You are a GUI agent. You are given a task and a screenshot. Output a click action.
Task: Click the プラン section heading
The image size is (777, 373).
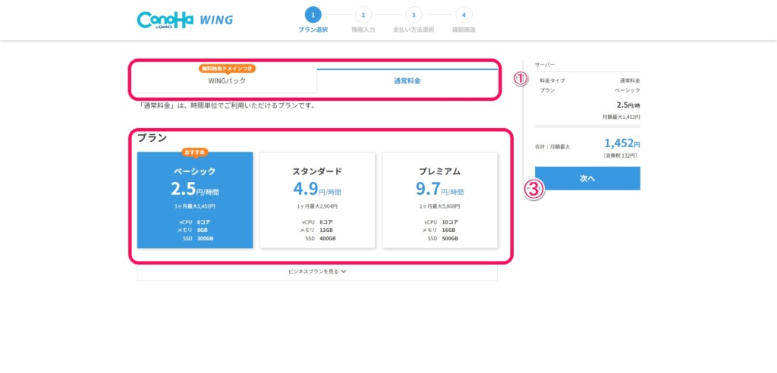pyautogui.click(x=152, y=138)
